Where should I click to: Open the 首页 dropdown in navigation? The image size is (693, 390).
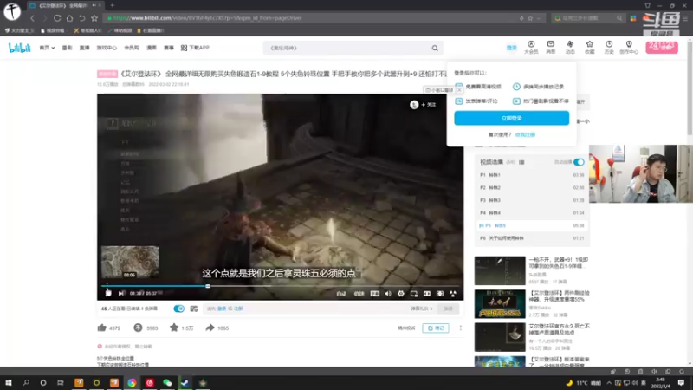47,48
